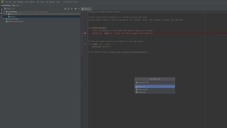Open Project panel gear settings
The image size is (227, 128).
pos(76,9)
